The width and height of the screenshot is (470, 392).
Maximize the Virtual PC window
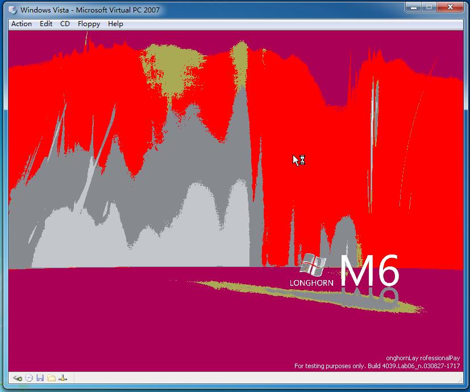(x=429, y=7)
